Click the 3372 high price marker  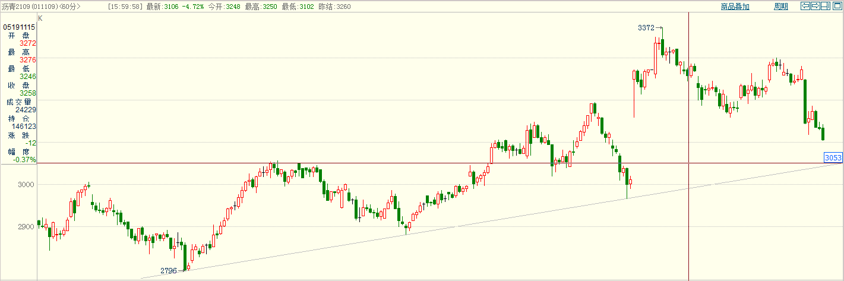(x=646, y=28)
